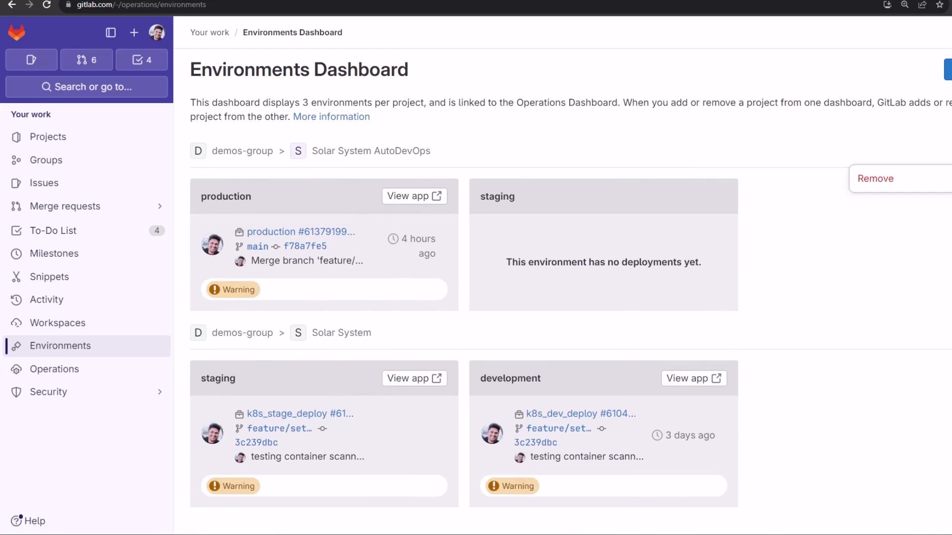Screen dimensions: 952x535
Task: Click Warning badge on production card
Action: click(x=233, y=290)
